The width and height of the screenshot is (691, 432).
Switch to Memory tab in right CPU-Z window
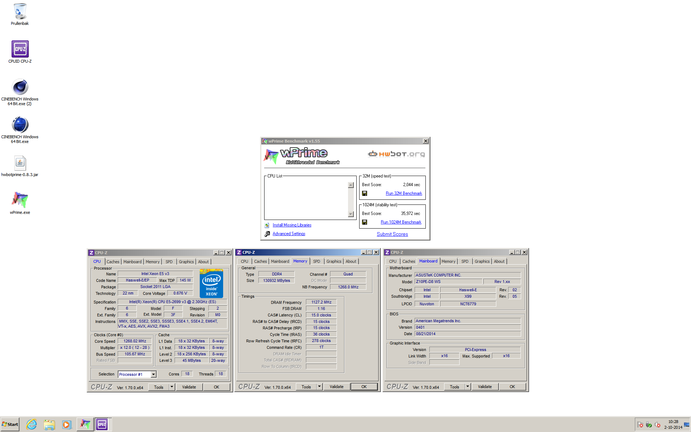click(x=448, y=261)
